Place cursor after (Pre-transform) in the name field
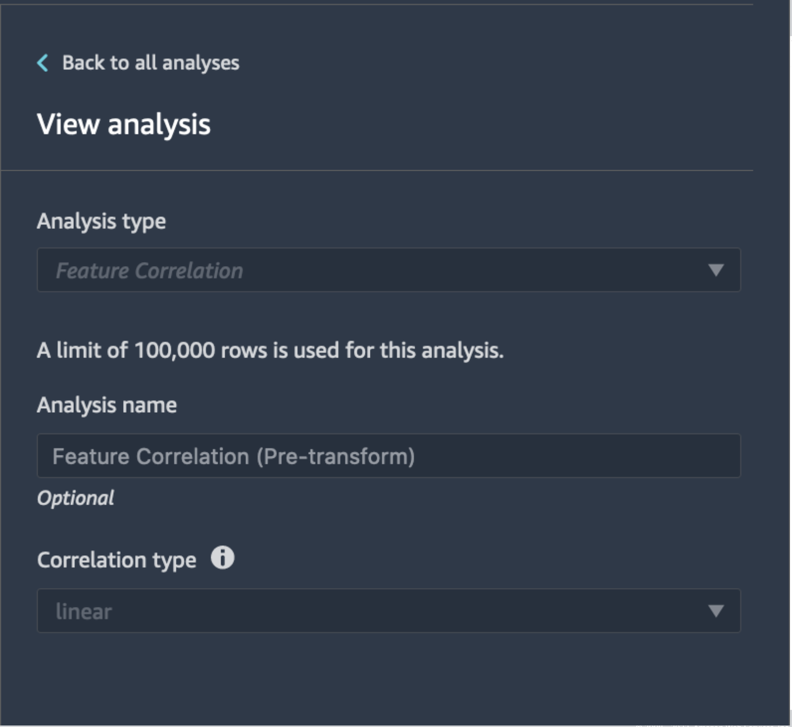 coord(418,456)
